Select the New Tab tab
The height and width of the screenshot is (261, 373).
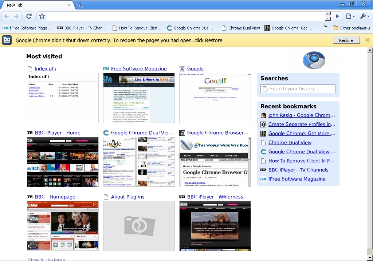38,5
